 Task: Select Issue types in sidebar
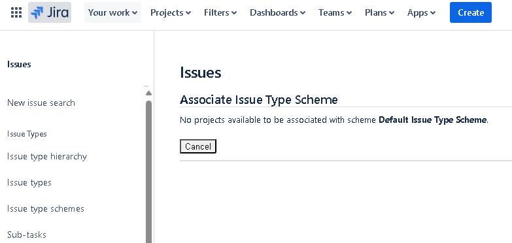coord(29,183)
